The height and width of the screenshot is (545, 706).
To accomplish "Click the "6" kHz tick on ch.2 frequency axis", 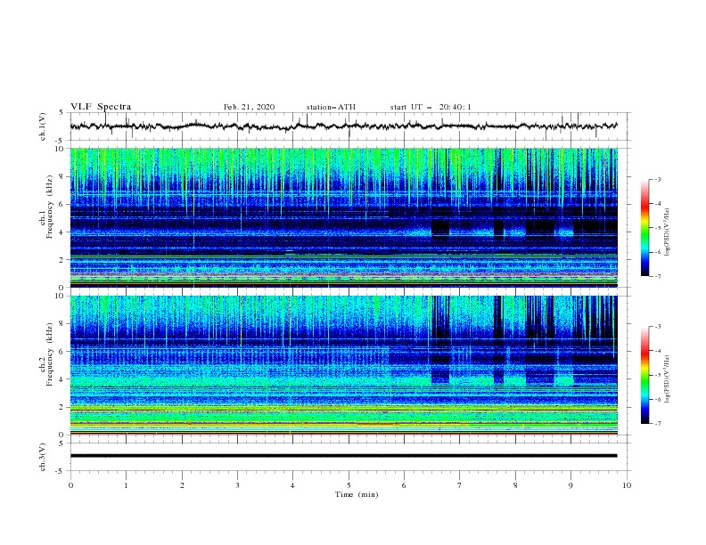I will point(63,352).
